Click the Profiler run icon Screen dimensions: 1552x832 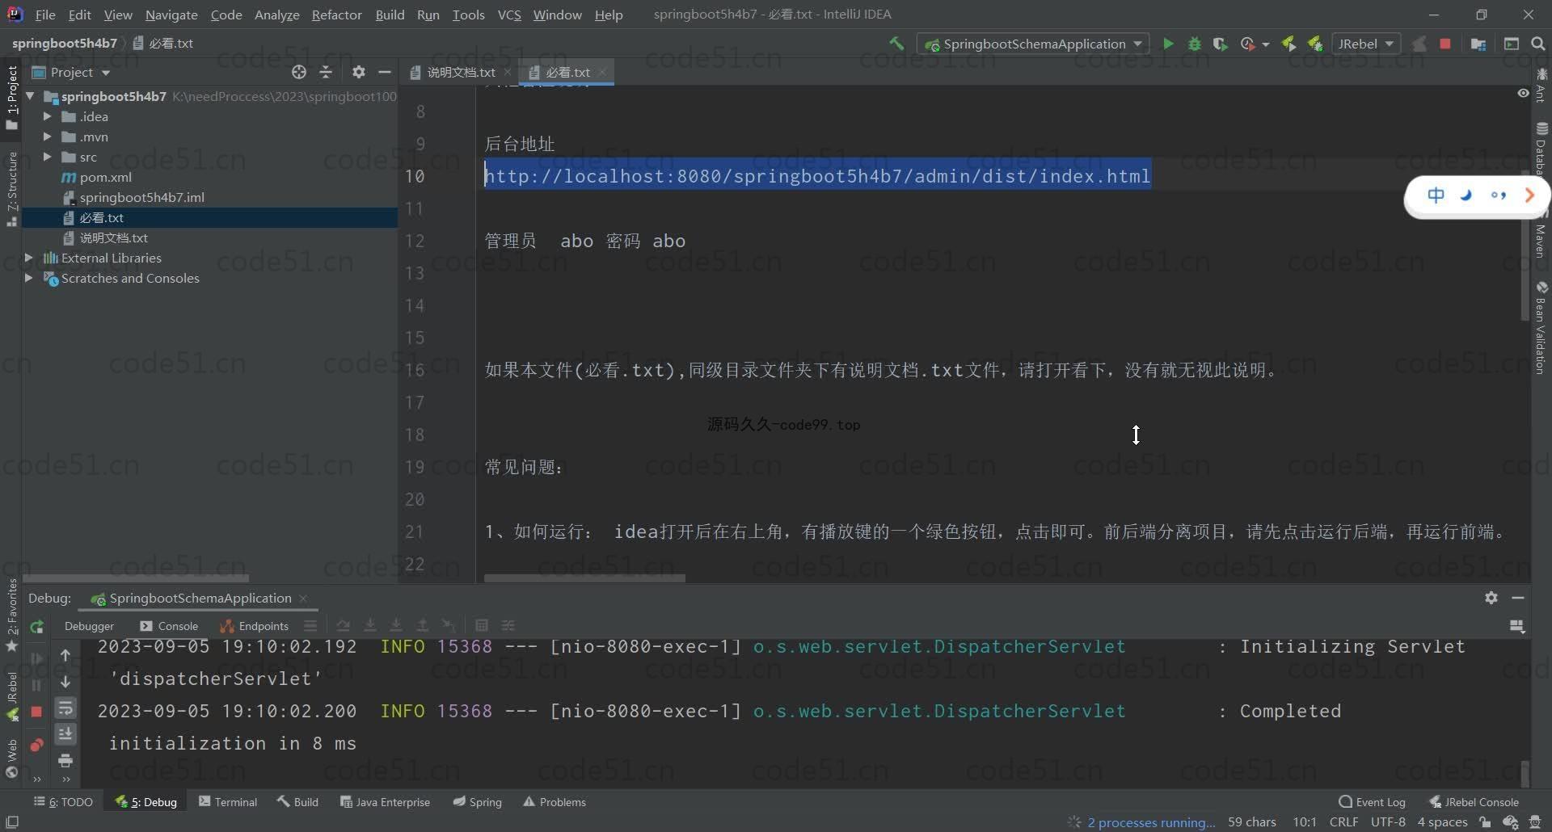click(1247, 44)
